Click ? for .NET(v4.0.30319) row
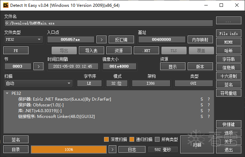245x157 pixels. coord(209,111)
